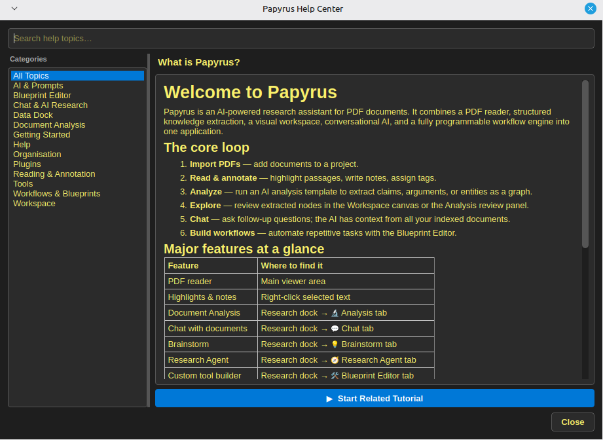Click the 'The core loop' heading
Viewport: 603px width, 440px height.
tap(206, 147)
